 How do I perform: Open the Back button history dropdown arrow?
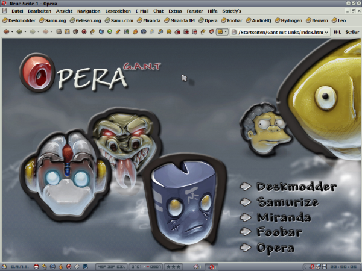coord(12,32)
